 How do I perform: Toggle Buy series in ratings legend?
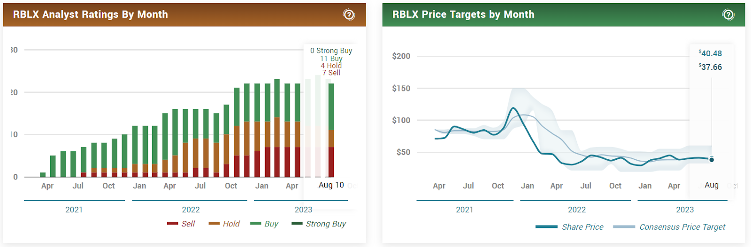click(264, 224)
